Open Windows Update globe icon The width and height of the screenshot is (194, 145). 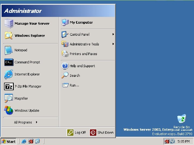[x=9, y=110]
